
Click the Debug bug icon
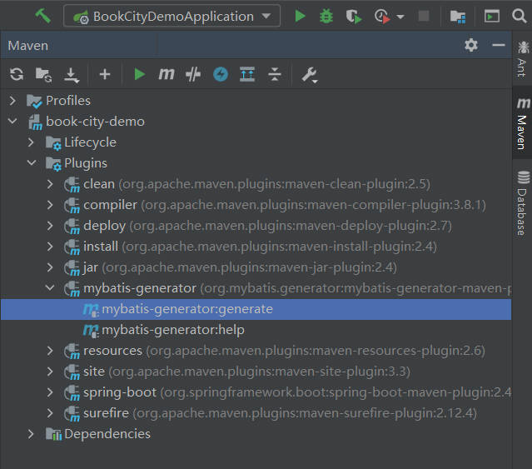(x=326, y=16)
